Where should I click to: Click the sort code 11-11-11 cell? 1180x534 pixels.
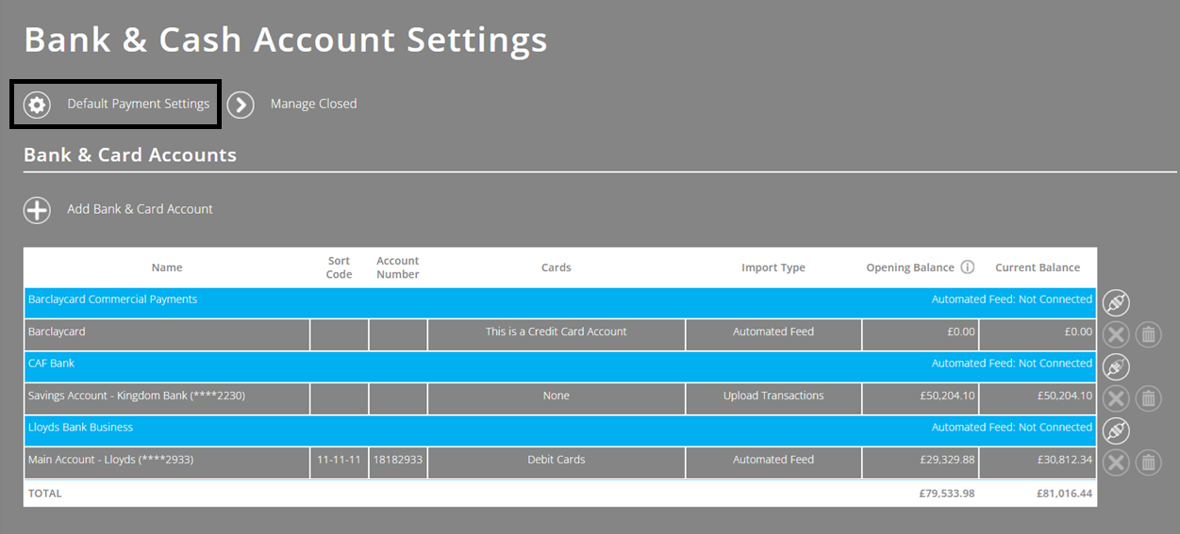[340, 461]
